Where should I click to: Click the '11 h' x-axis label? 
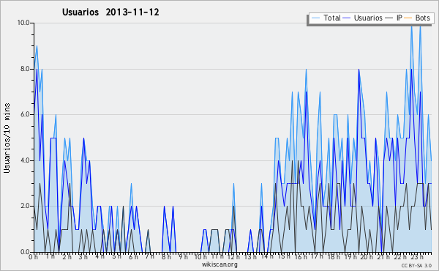217,256
